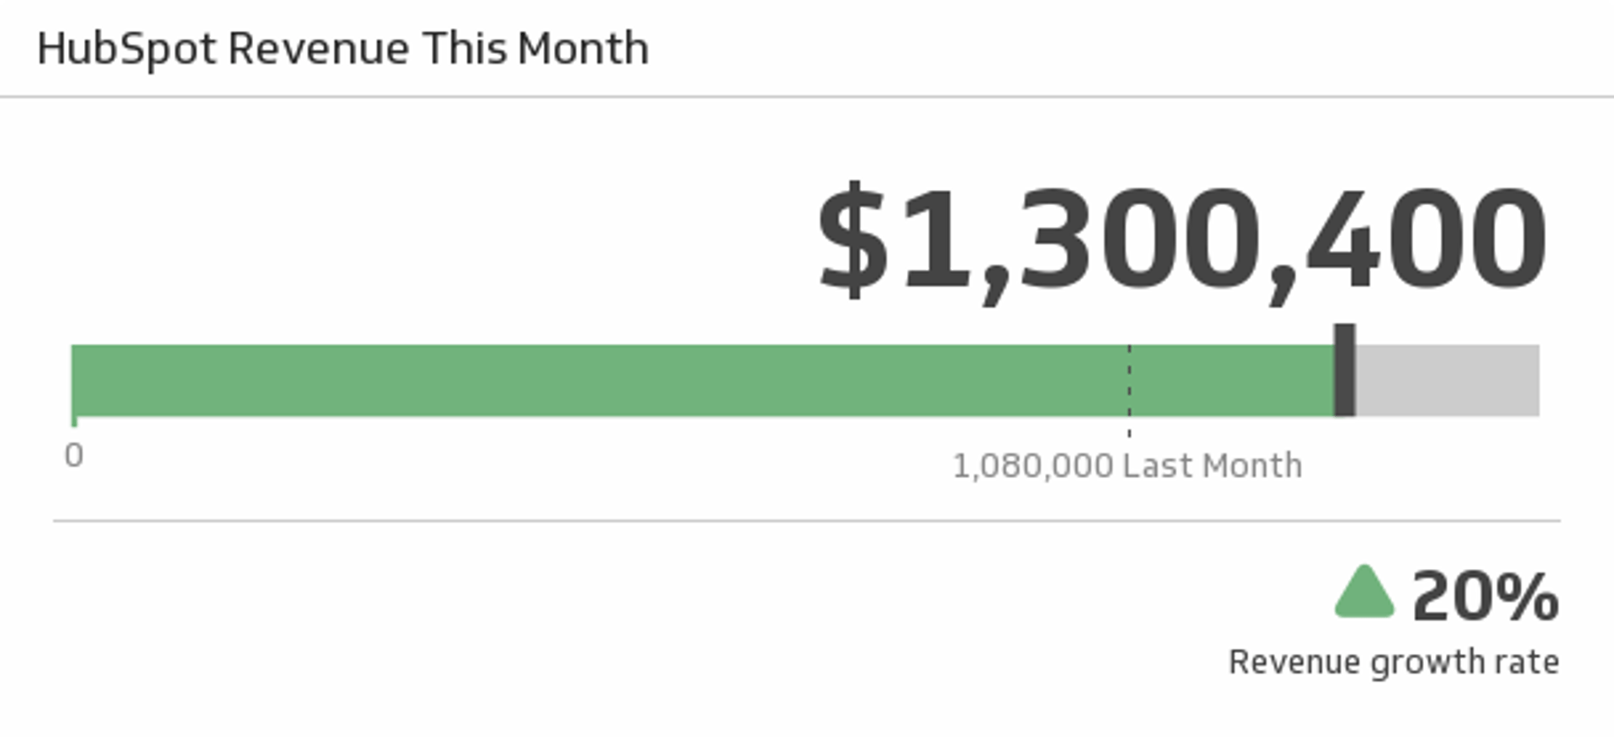Click the dashed line inside the green bar

click(x=1129, y=380)
